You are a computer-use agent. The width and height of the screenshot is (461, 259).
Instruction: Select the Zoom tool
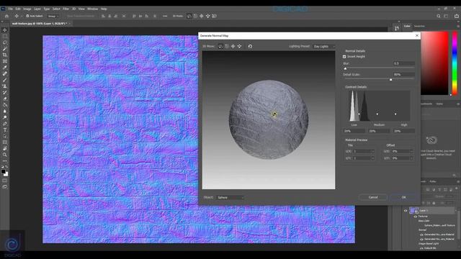(x=5, y=155)
